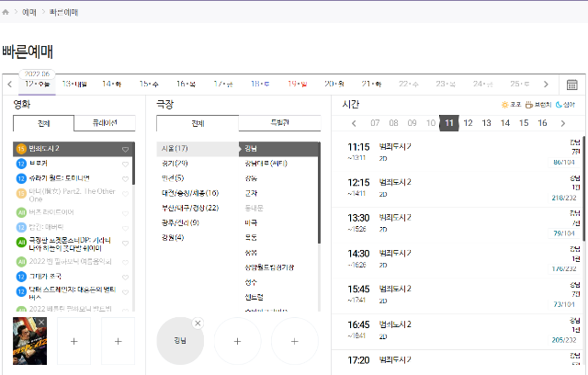The height and width of the screenshot is (375, 588).
Task: Switch to the movie 큐레이션 tab
Action: click(x=105, y=123)
